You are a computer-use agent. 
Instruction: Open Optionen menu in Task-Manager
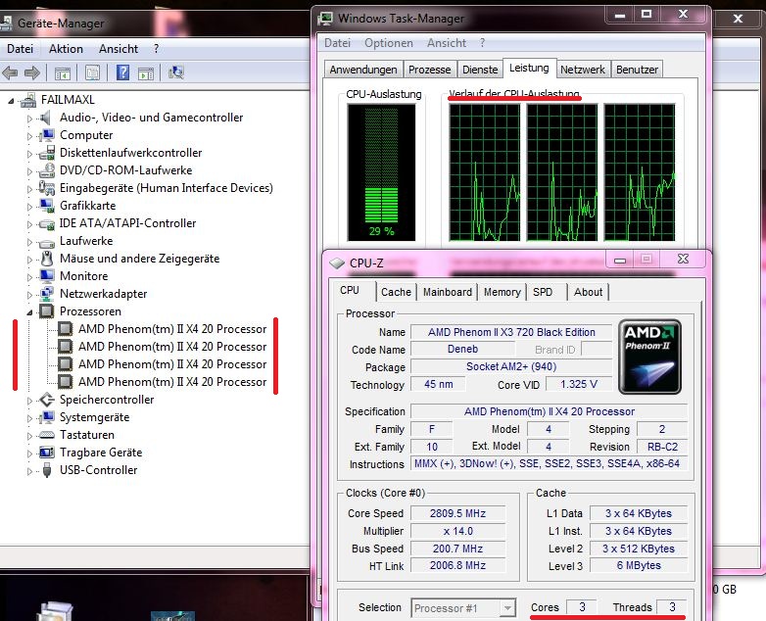(388, 43)
